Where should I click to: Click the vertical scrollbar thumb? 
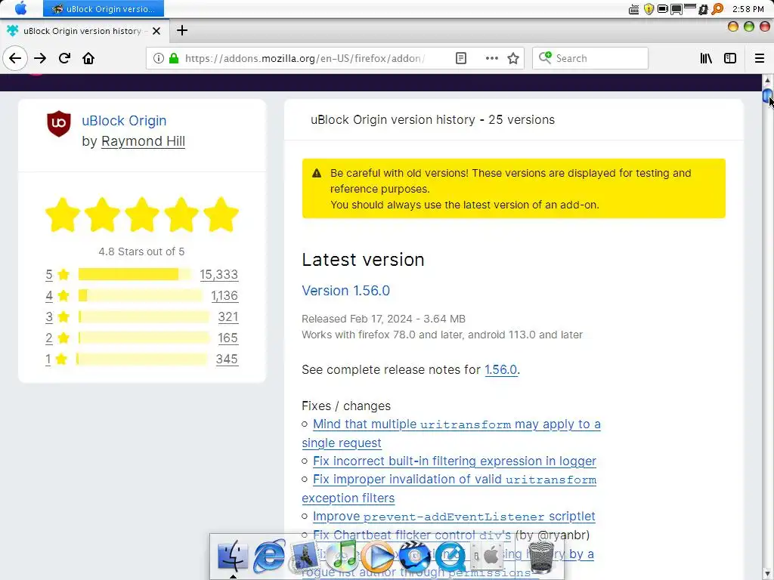[x=768, y=96]
